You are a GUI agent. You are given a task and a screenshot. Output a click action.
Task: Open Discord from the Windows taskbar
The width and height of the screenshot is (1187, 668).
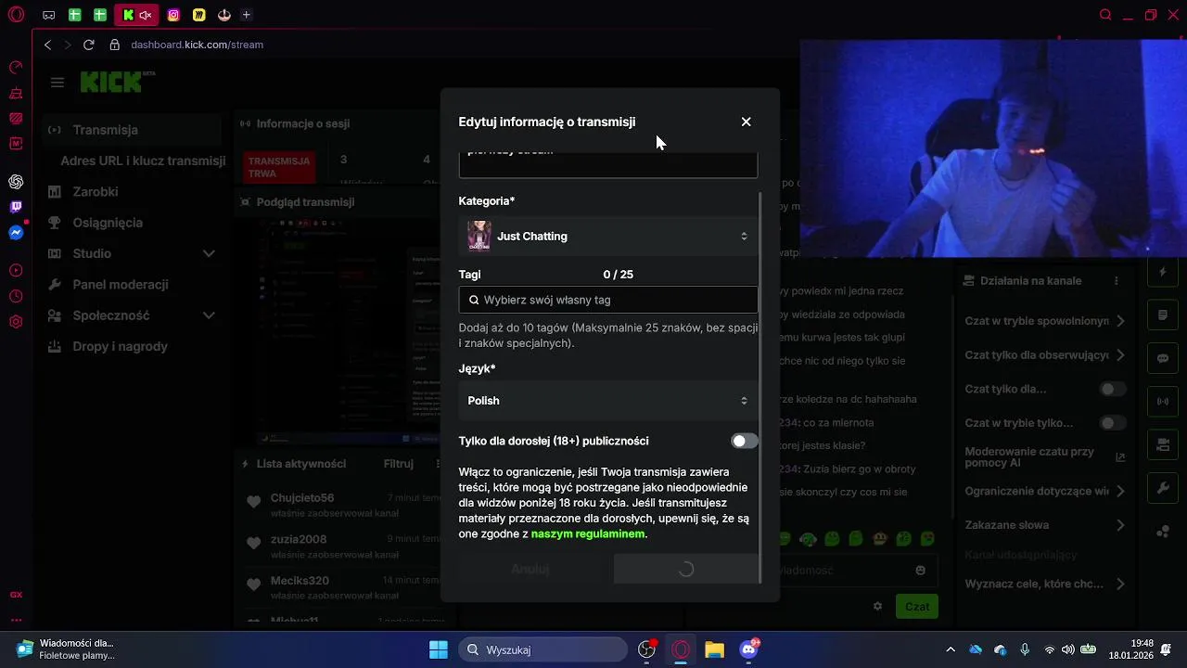click(x=749, y=649)
